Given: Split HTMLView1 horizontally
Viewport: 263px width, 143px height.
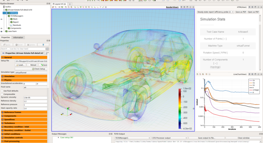Looking at the screenshot, I should [249, 7].
